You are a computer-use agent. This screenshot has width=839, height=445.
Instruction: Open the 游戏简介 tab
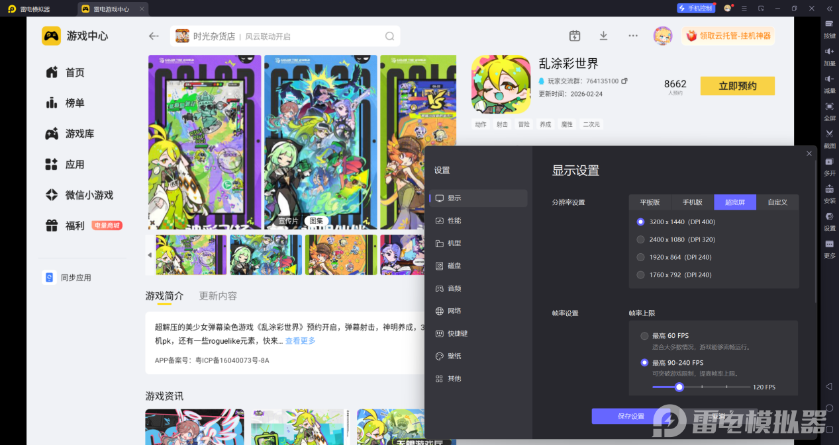[x=164, y=296]
